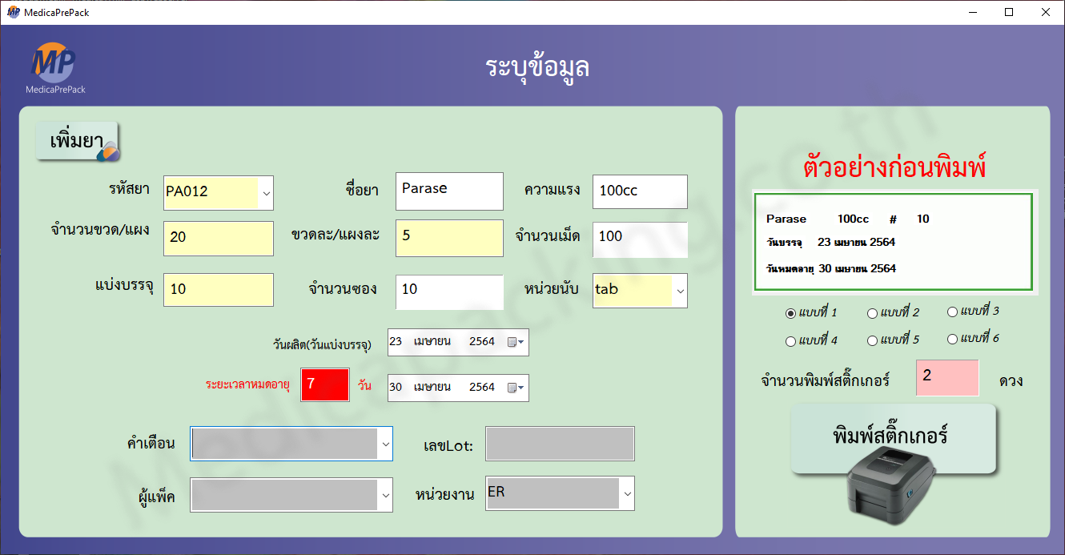Pick sticker layout แบบที่ 4
Viewport: 1065px width, 555px height.
coord(791,341)
